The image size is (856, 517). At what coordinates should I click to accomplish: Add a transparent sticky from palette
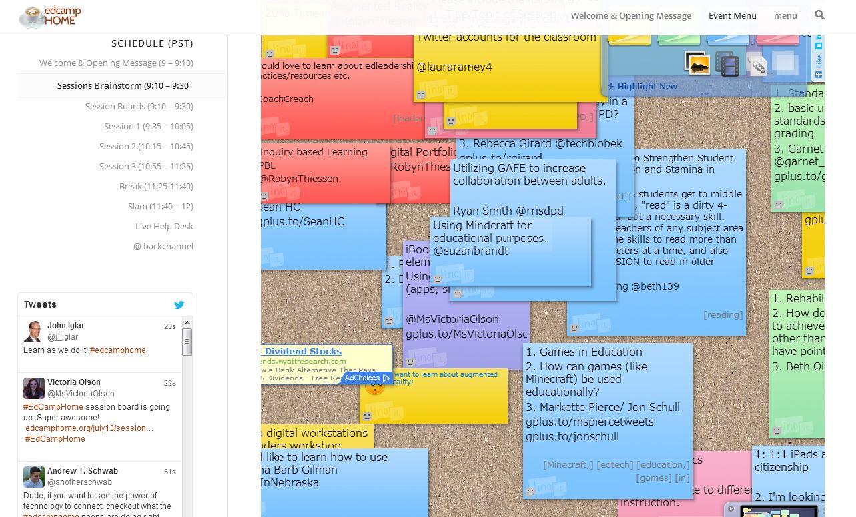tap(785, 63)
